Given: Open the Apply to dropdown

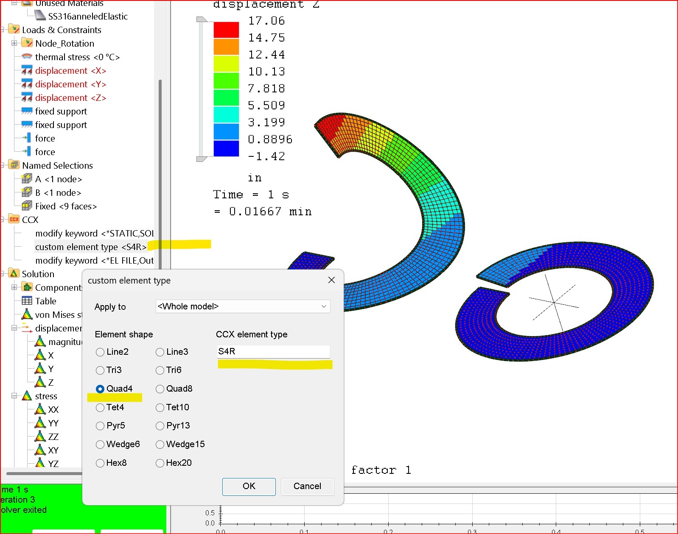Looking at the screenshot, I should (243, 306).
